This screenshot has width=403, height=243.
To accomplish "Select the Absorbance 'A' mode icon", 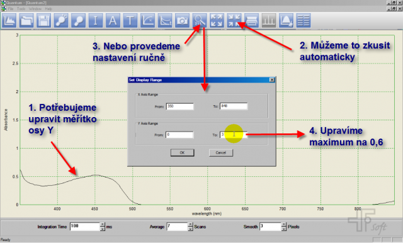I will (x=113, y=21).
